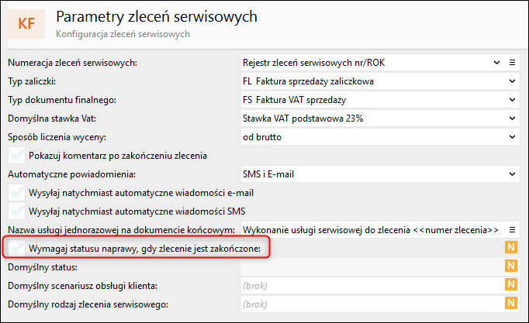This screenshot has height=323, width=529.
Task: Click orange N badge beside Domyślny rodzaj zlecenia
Action: coord(511,304)
